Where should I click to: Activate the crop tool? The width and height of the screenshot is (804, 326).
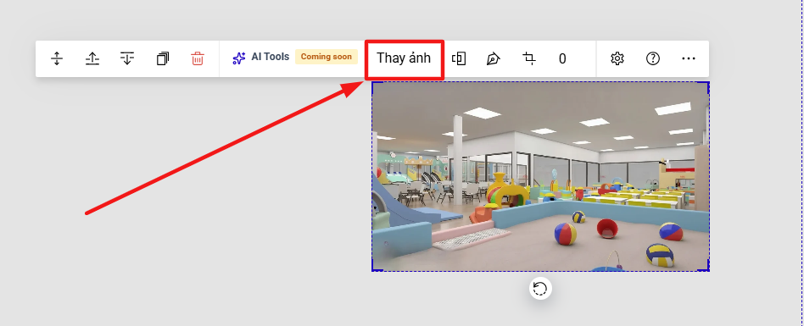(x=529, y=58)
